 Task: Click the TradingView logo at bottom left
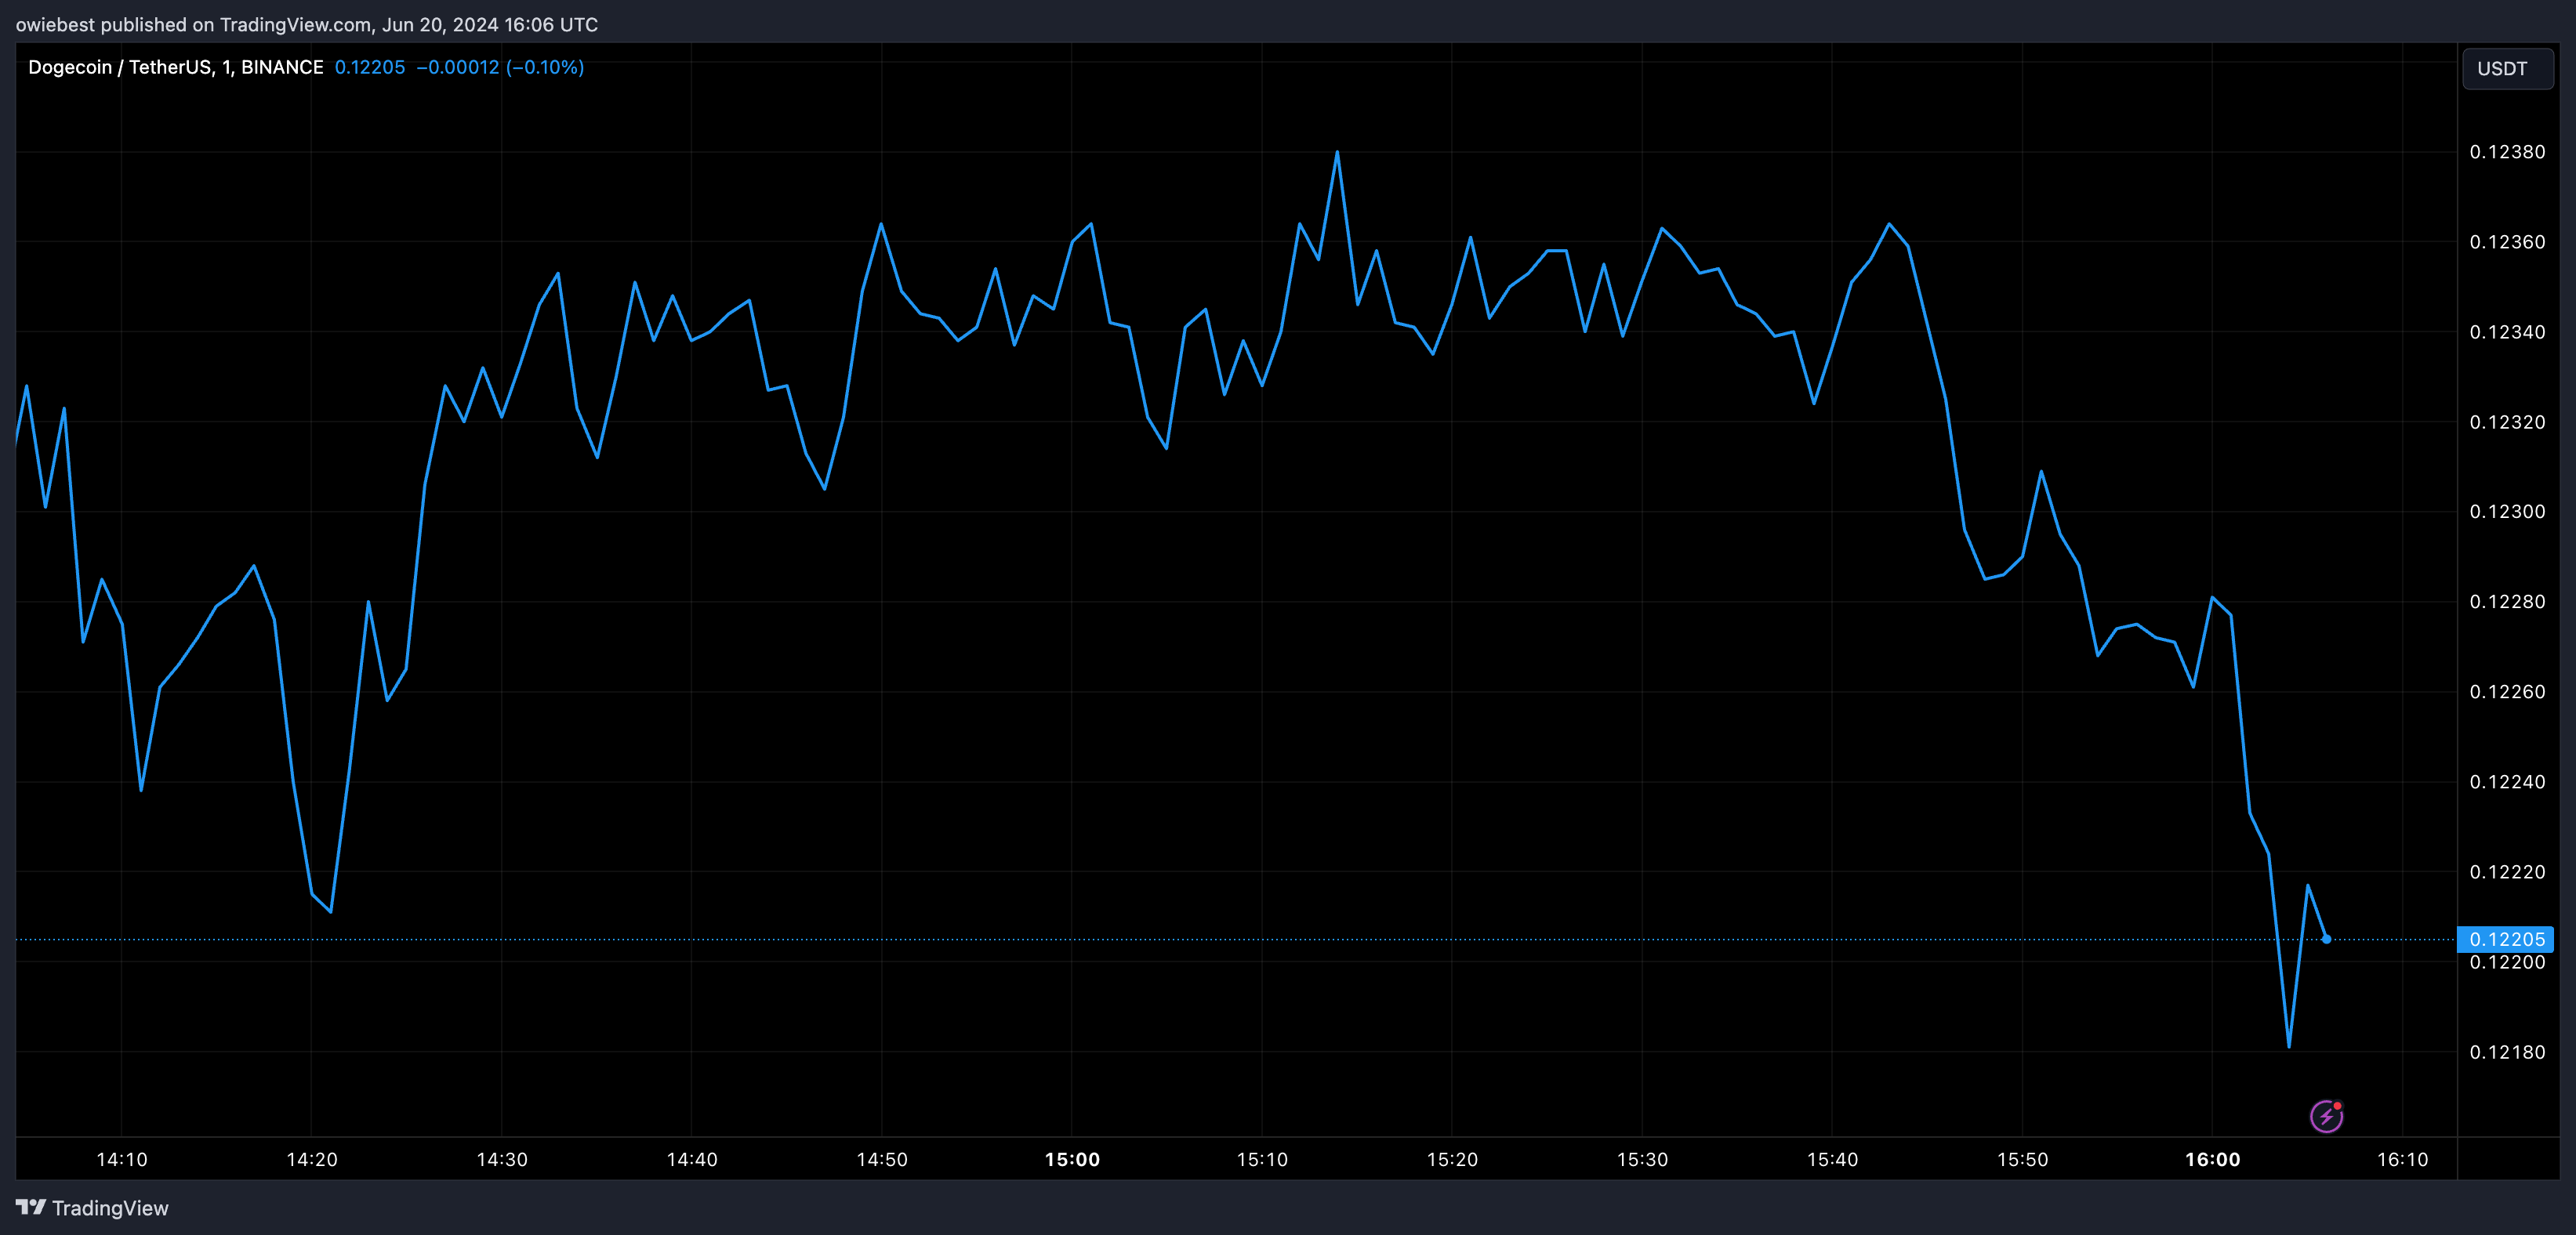click(92, 1208)
